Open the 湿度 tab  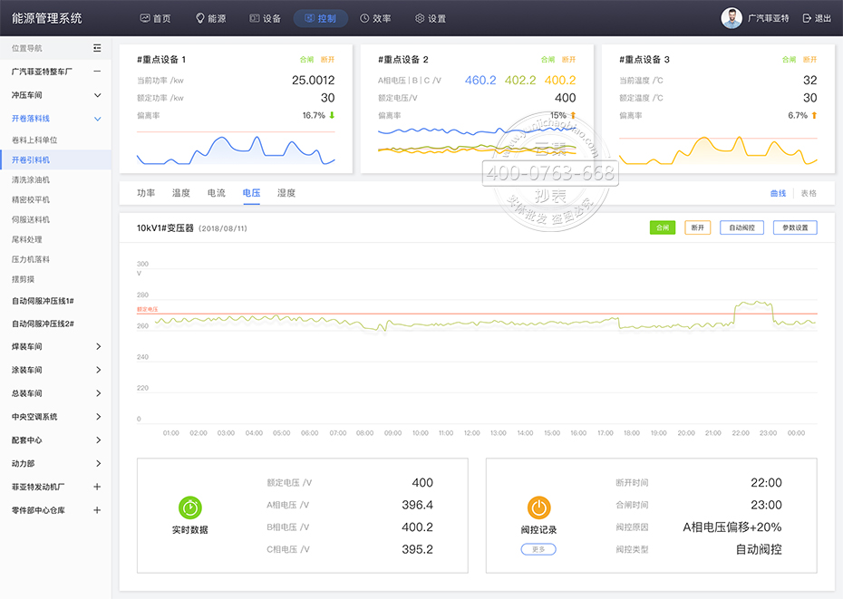pos(286,193)
